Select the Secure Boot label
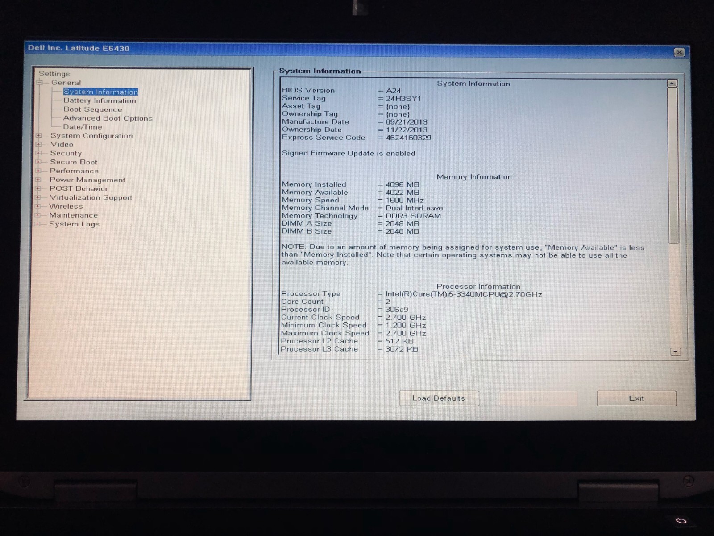This screenshot has width=714, height=536. [x=74, y=162]
